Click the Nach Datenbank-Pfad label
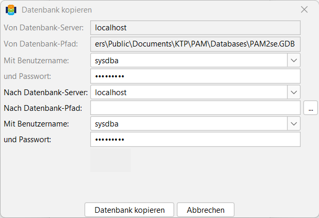The width and height of the screenshot is (319, 218). (43, 108)
